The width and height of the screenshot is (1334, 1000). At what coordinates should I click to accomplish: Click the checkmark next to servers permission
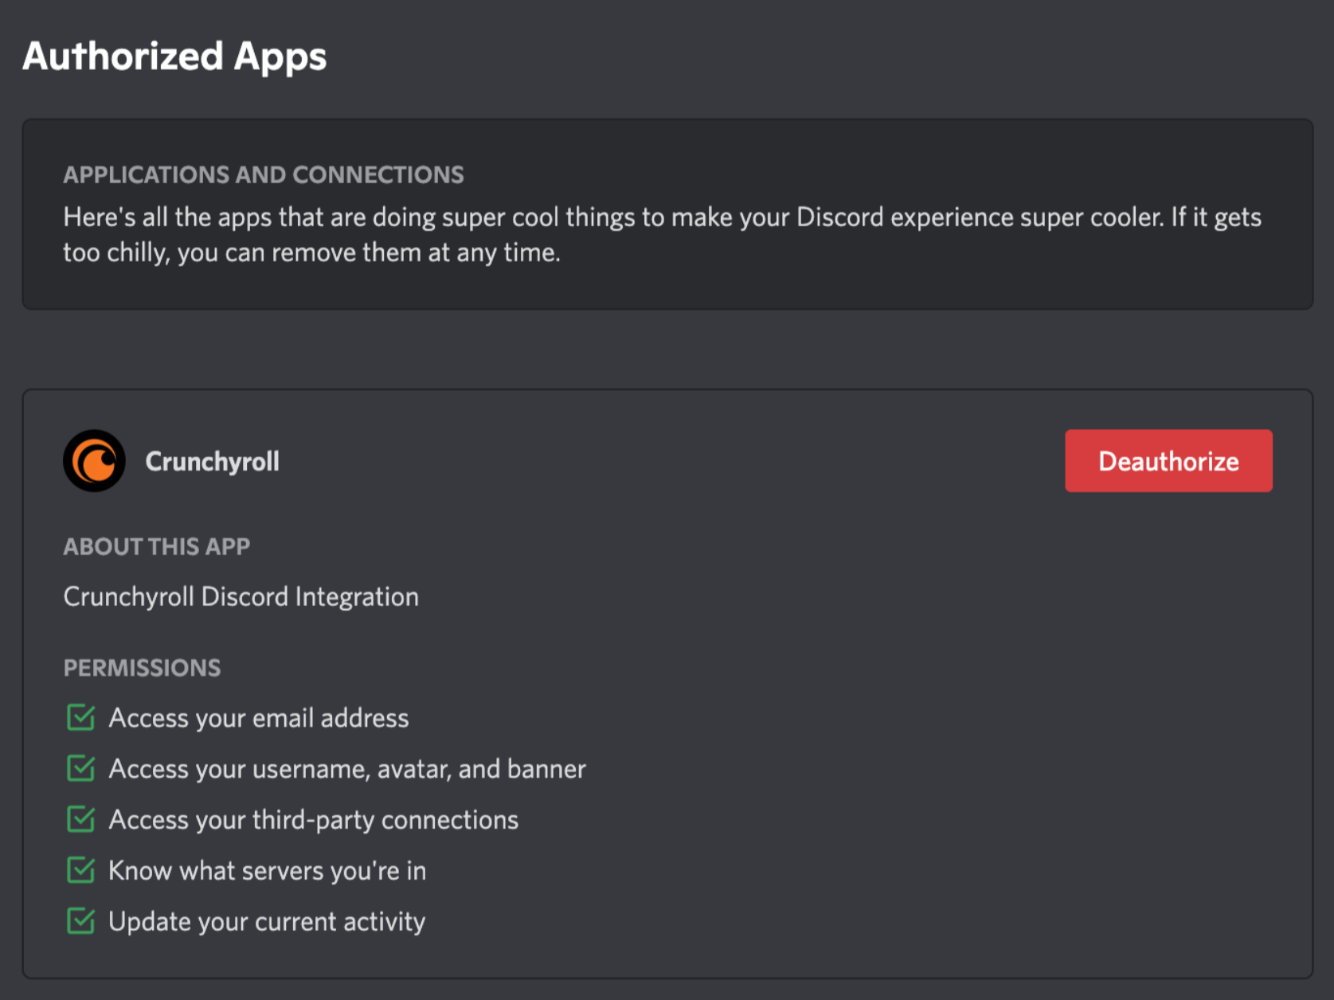point(80,870)
